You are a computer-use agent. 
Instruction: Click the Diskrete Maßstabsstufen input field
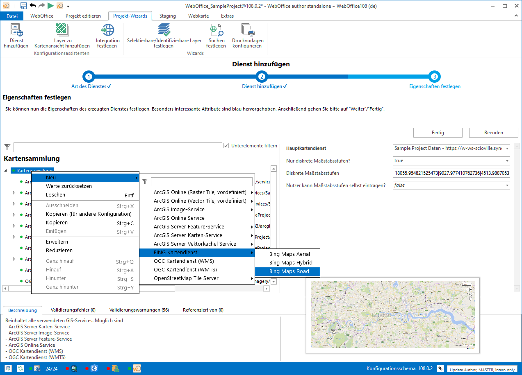pyautogui.click(x=451, y=173)
